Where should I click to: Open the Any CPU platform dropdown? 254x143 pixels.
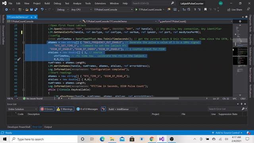coord(81,10)
